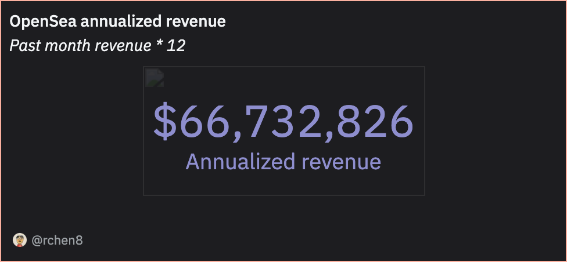Select the $66,732,826 counter value

click(283, 122)
